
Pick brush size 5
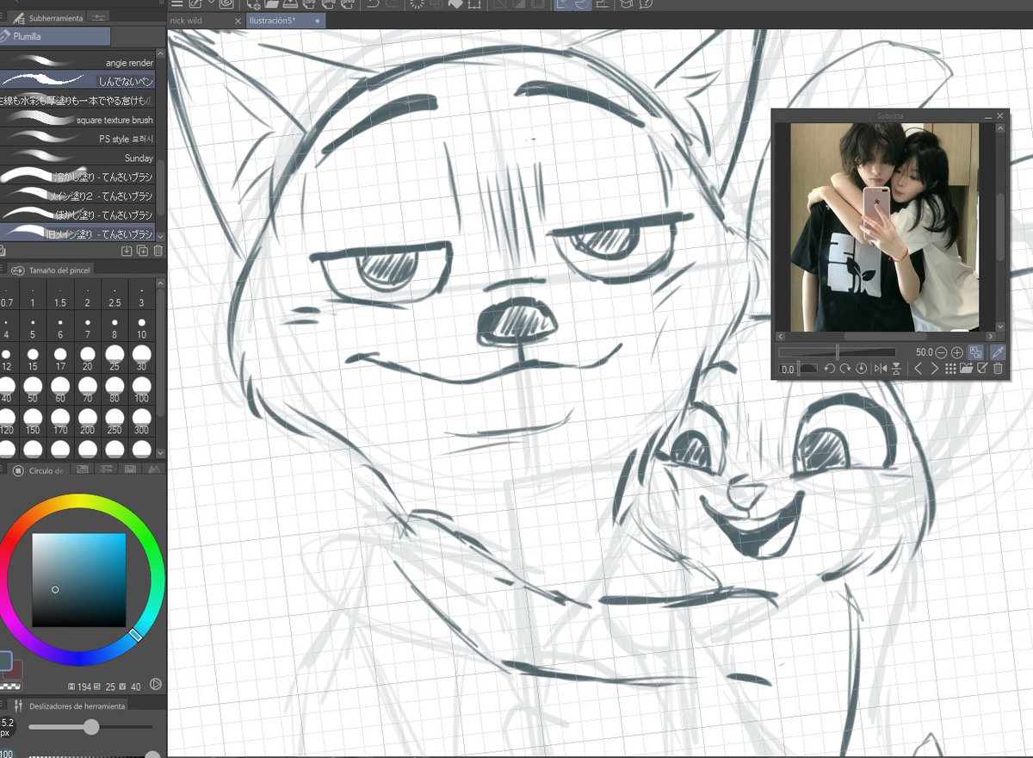click(33, 326)
